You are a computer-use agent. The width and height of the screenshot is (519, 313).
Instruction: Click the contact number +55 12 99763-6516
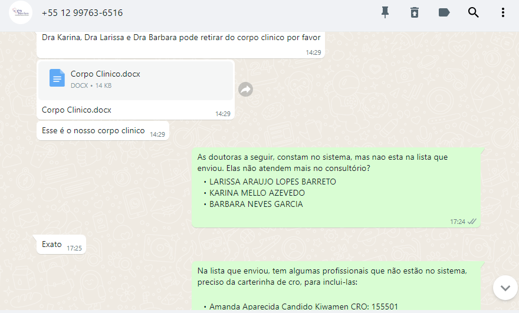click(x=82, y=13)
